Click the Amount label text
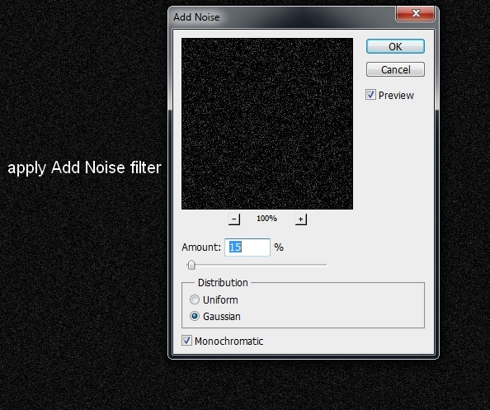Viewport: 490px width, 410px height. 201,247
